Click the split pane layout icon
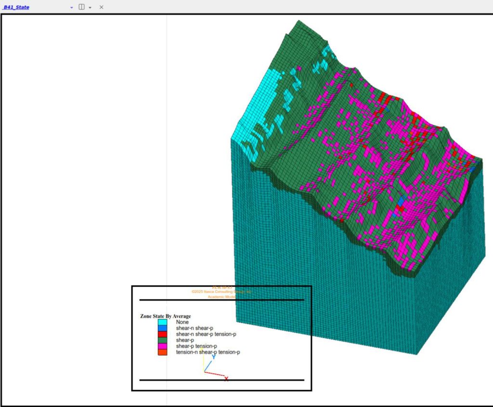Image resolution: width=493 pixels, height=407 pixels. (x=82, y=7)
